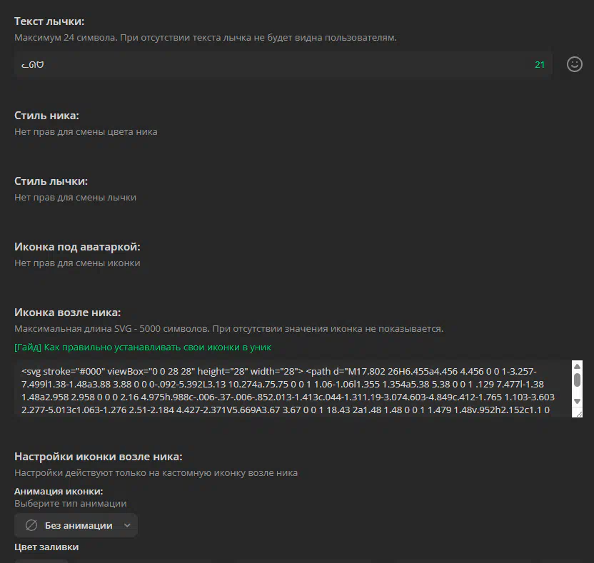
Task: Click the Стиль ника heading
Action: pos(46,116)
